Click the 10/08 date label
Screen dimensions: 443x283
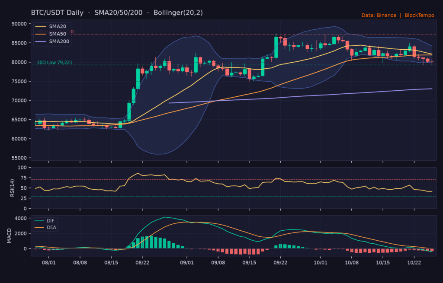(x=352, y=263)
